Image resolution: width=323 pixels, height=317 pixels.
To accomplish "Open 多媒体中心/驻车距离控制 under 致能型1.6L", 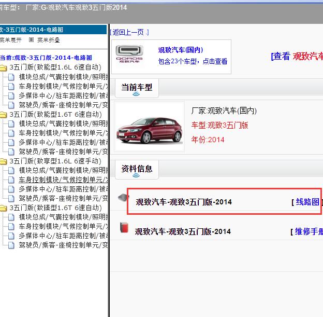I will point(63,95).
